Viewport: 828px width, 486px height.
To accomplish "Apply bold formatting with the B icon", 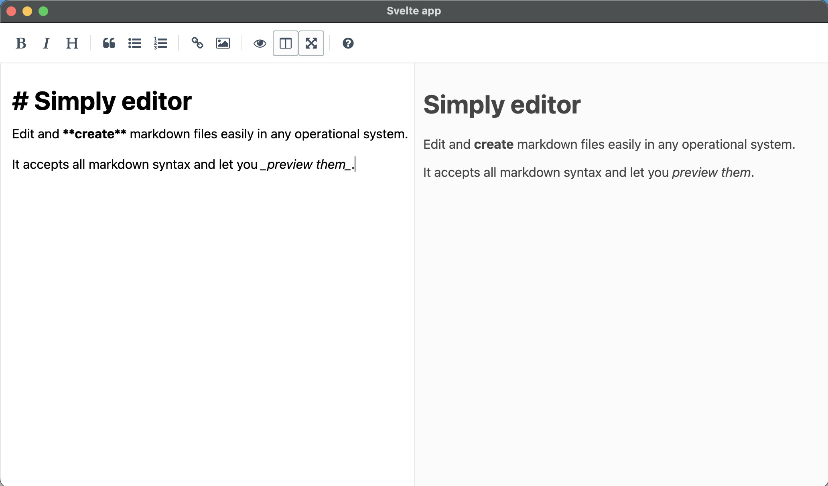I will click(21, 43).
